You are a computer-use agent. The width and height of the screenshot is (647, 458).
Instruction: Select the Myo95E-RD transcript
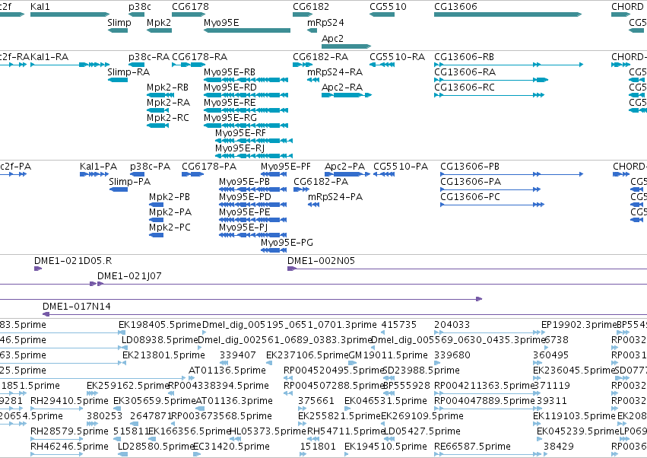[246, 95]
